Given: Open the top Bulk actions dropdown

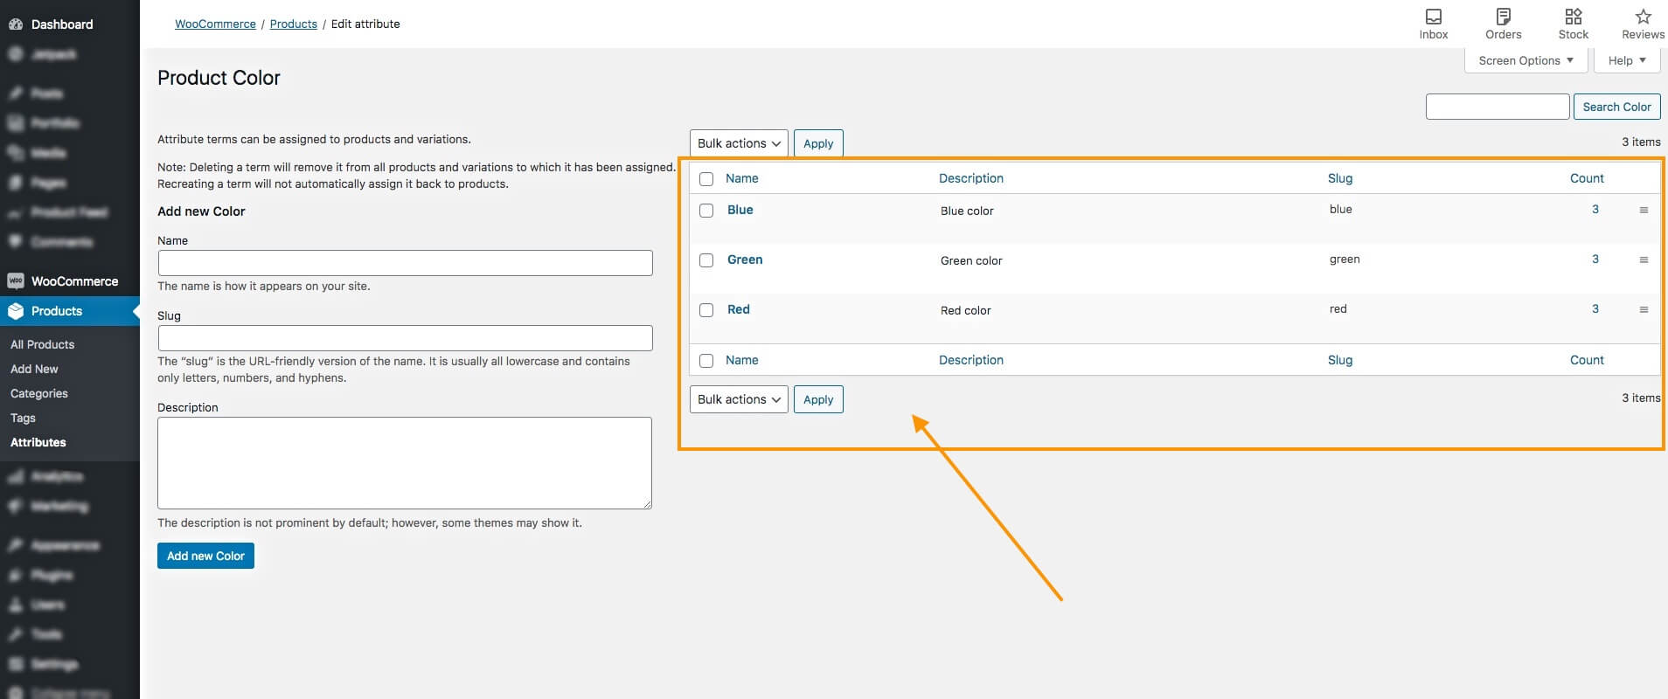Looking at the screenshot, I should 739,143.
